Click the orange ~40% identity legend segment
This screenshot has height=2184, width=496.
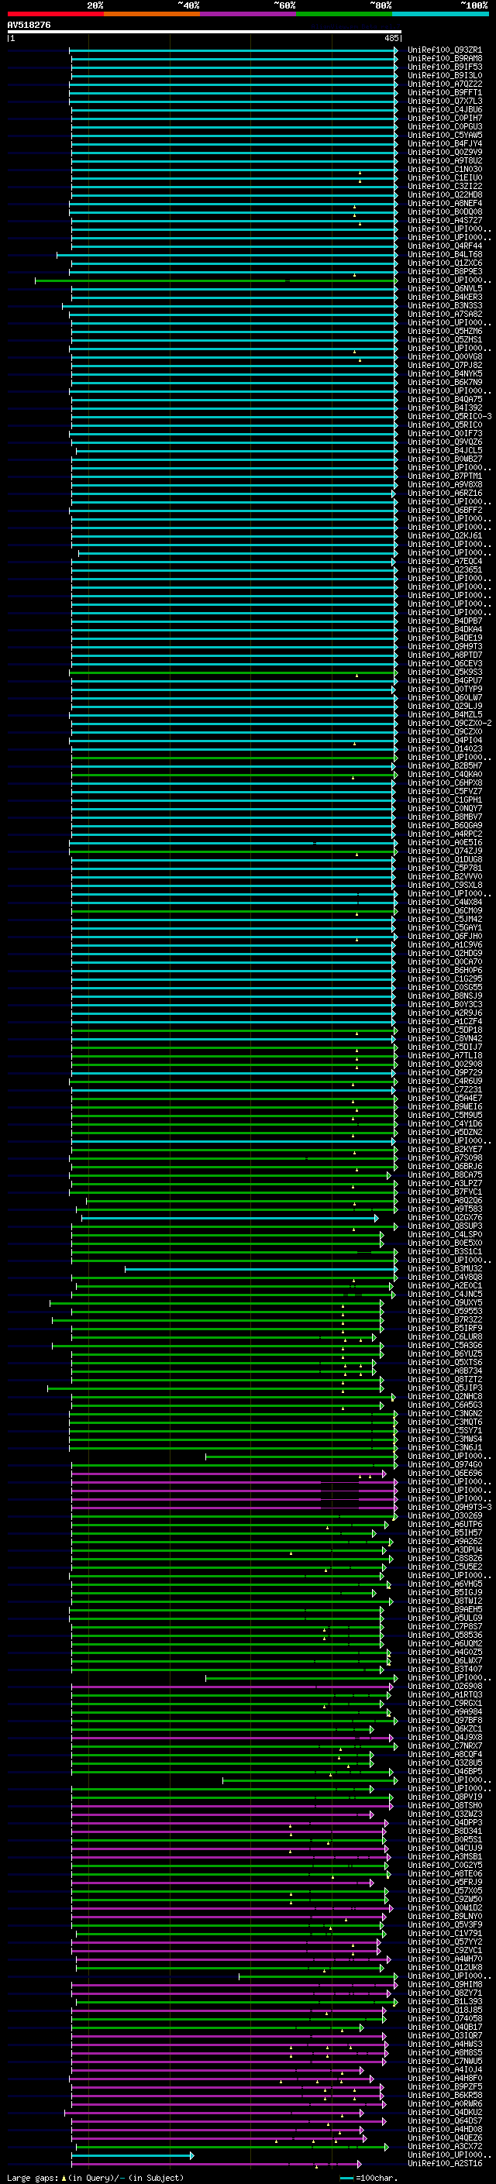(x=152, y=14)
